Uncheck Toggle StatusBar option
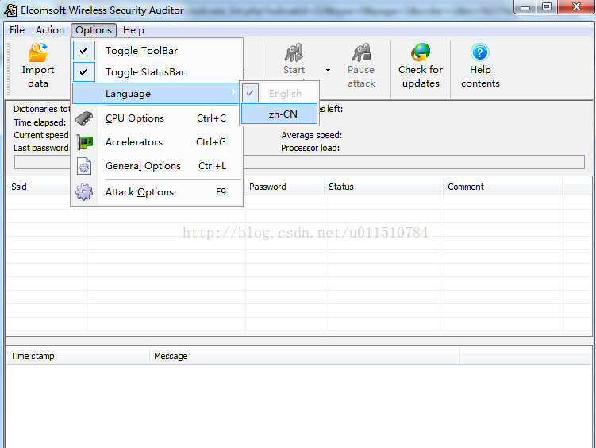 pos(83,71)
